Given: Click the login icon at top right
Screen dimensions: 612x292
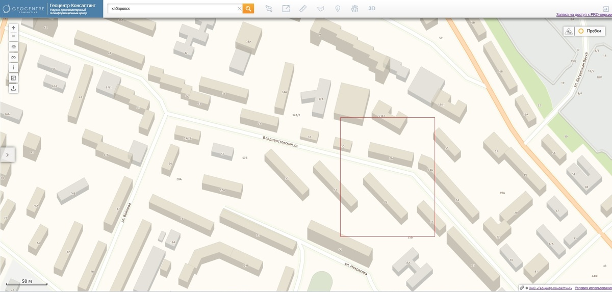Looking at the screenshot, I should (606, 8).
